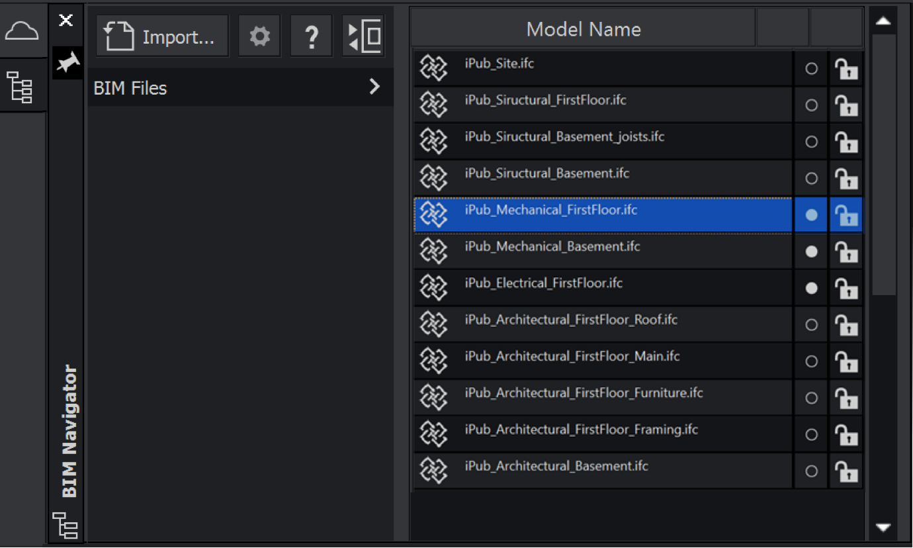Click the scrollbar down arrow
The width and height of the screenshot is (913, 548).
pyautogui.click(x=883, y=527)
